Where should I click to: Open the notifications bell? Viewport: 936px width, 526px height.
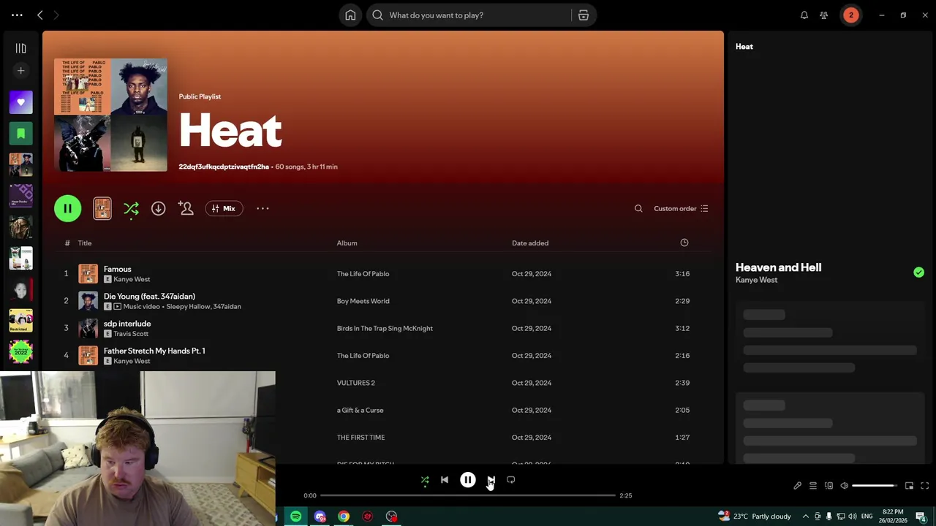[x=804, y=15]
